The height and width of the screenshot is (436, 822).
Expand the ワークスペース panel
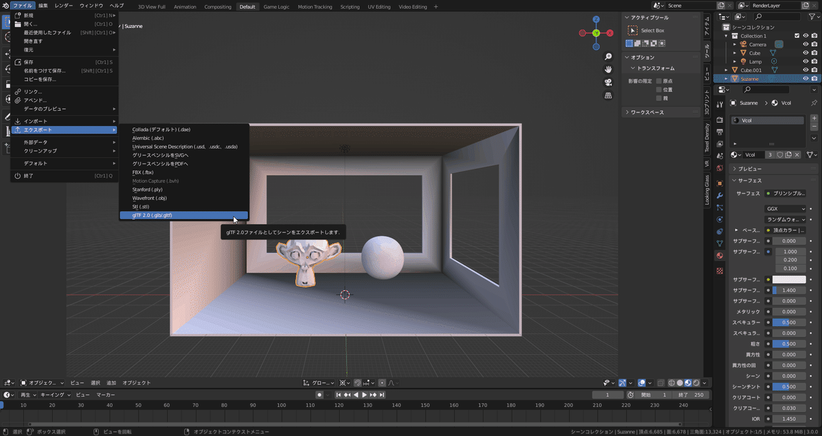pos(662,112)
